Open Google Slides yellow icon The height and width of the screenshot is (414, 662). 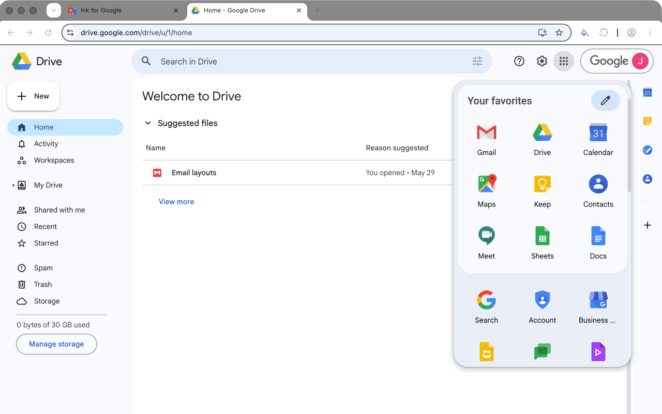pyautogui.click(x=487, y=352)
